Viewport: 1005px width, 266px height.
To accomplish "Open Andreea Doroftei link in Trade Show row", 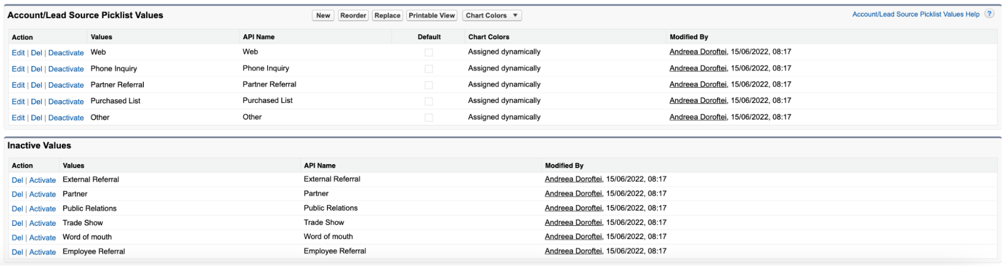I will 573,222.
